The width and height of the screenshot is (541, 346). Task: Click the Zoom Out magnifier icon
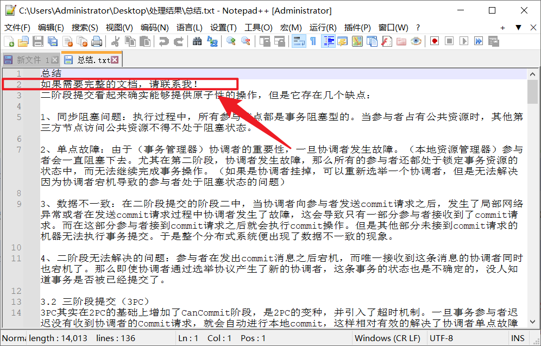pyautogui.click(x=246, y=41)
